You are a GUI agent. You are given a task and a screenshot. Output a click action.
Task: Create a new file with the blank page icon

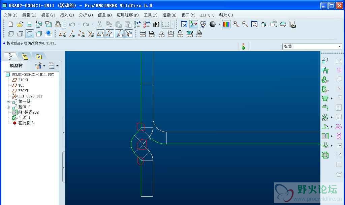click(10, 24)
